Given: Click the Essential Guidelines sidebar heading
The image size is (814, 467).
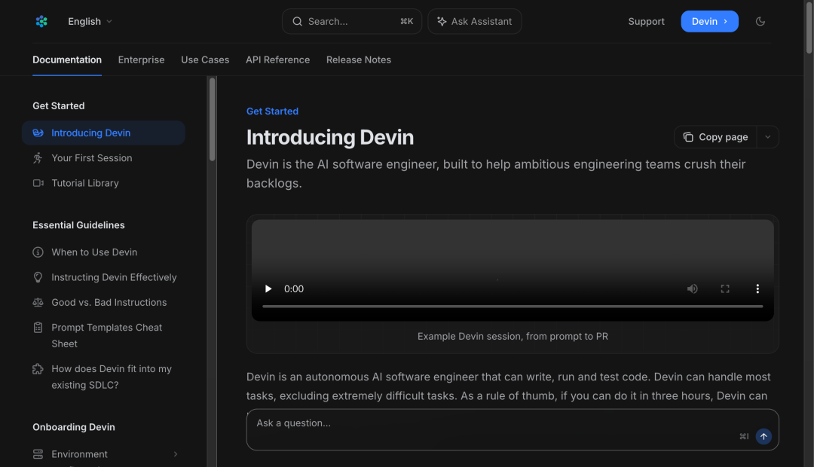Looking at the screenshot, I should click(x=79, y=225).
